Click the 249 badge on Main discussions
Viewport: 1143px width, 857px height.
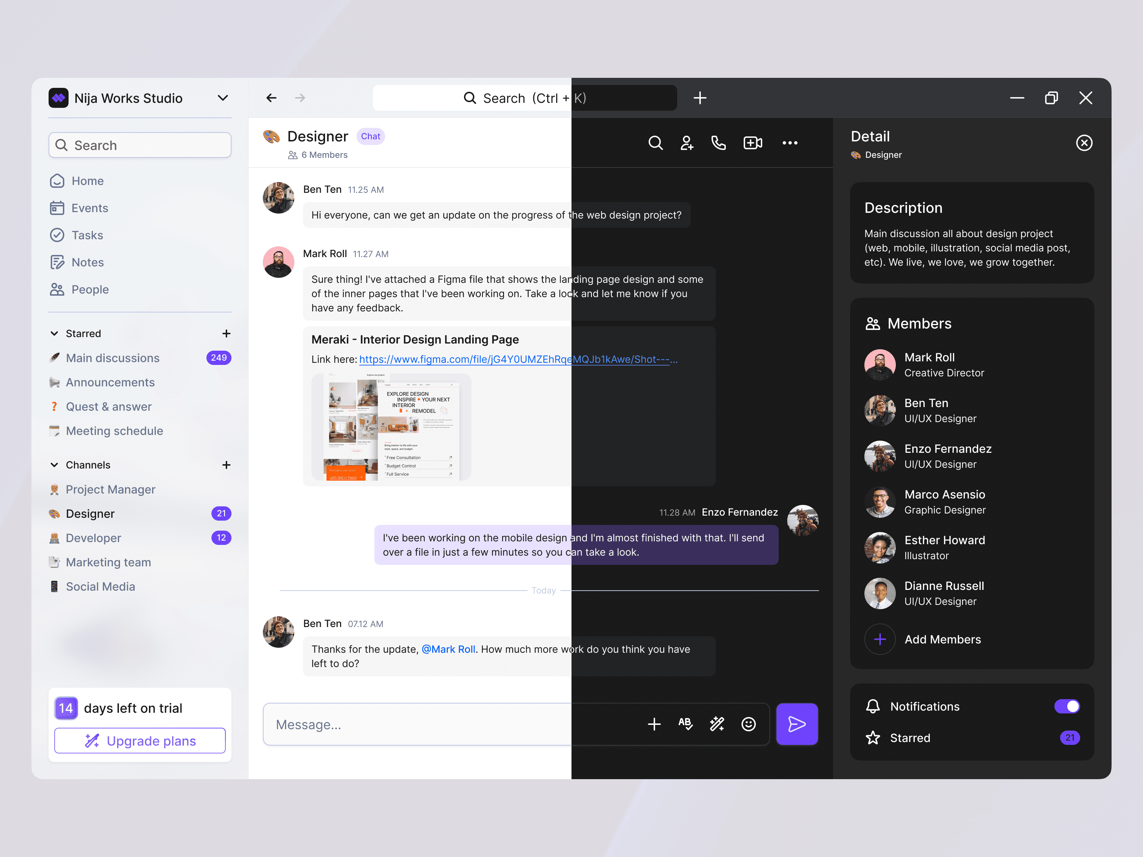(219, 358)
